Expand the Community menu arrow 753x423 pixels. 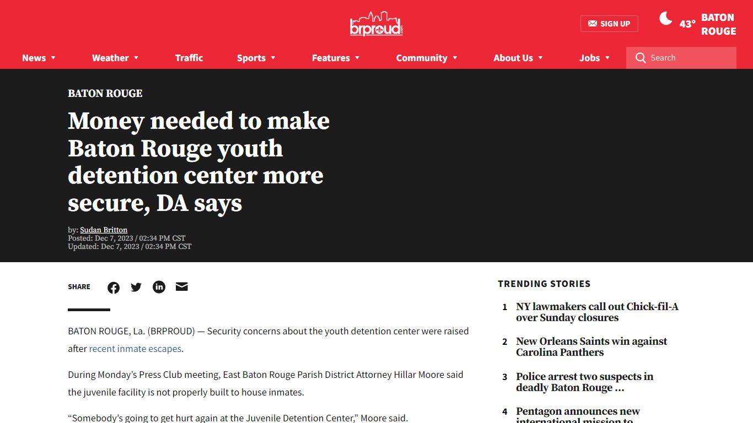coord(455,58)
